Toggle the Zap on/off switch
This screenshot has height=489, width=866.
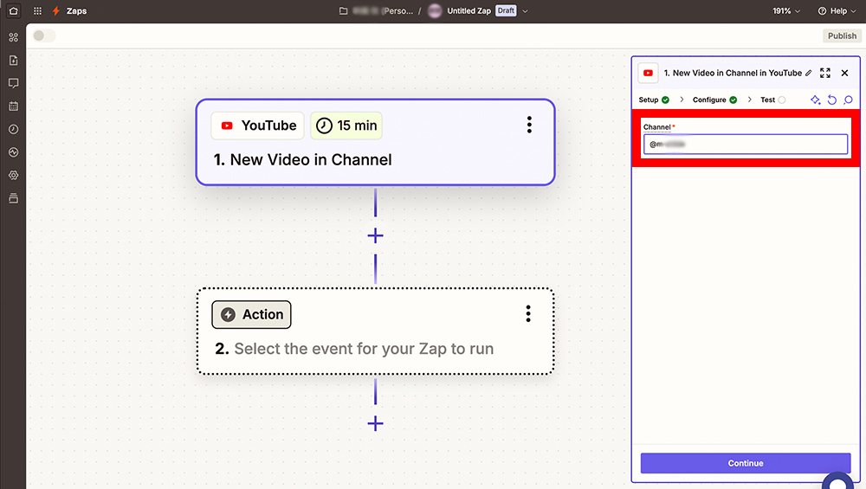pyautogui.click(x=44, y=35)
